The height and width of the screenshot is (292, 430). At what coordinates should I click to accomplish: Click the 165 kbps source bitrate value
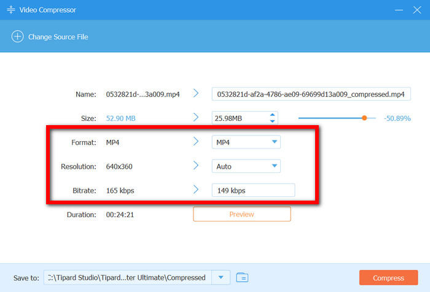coord(120,191)
